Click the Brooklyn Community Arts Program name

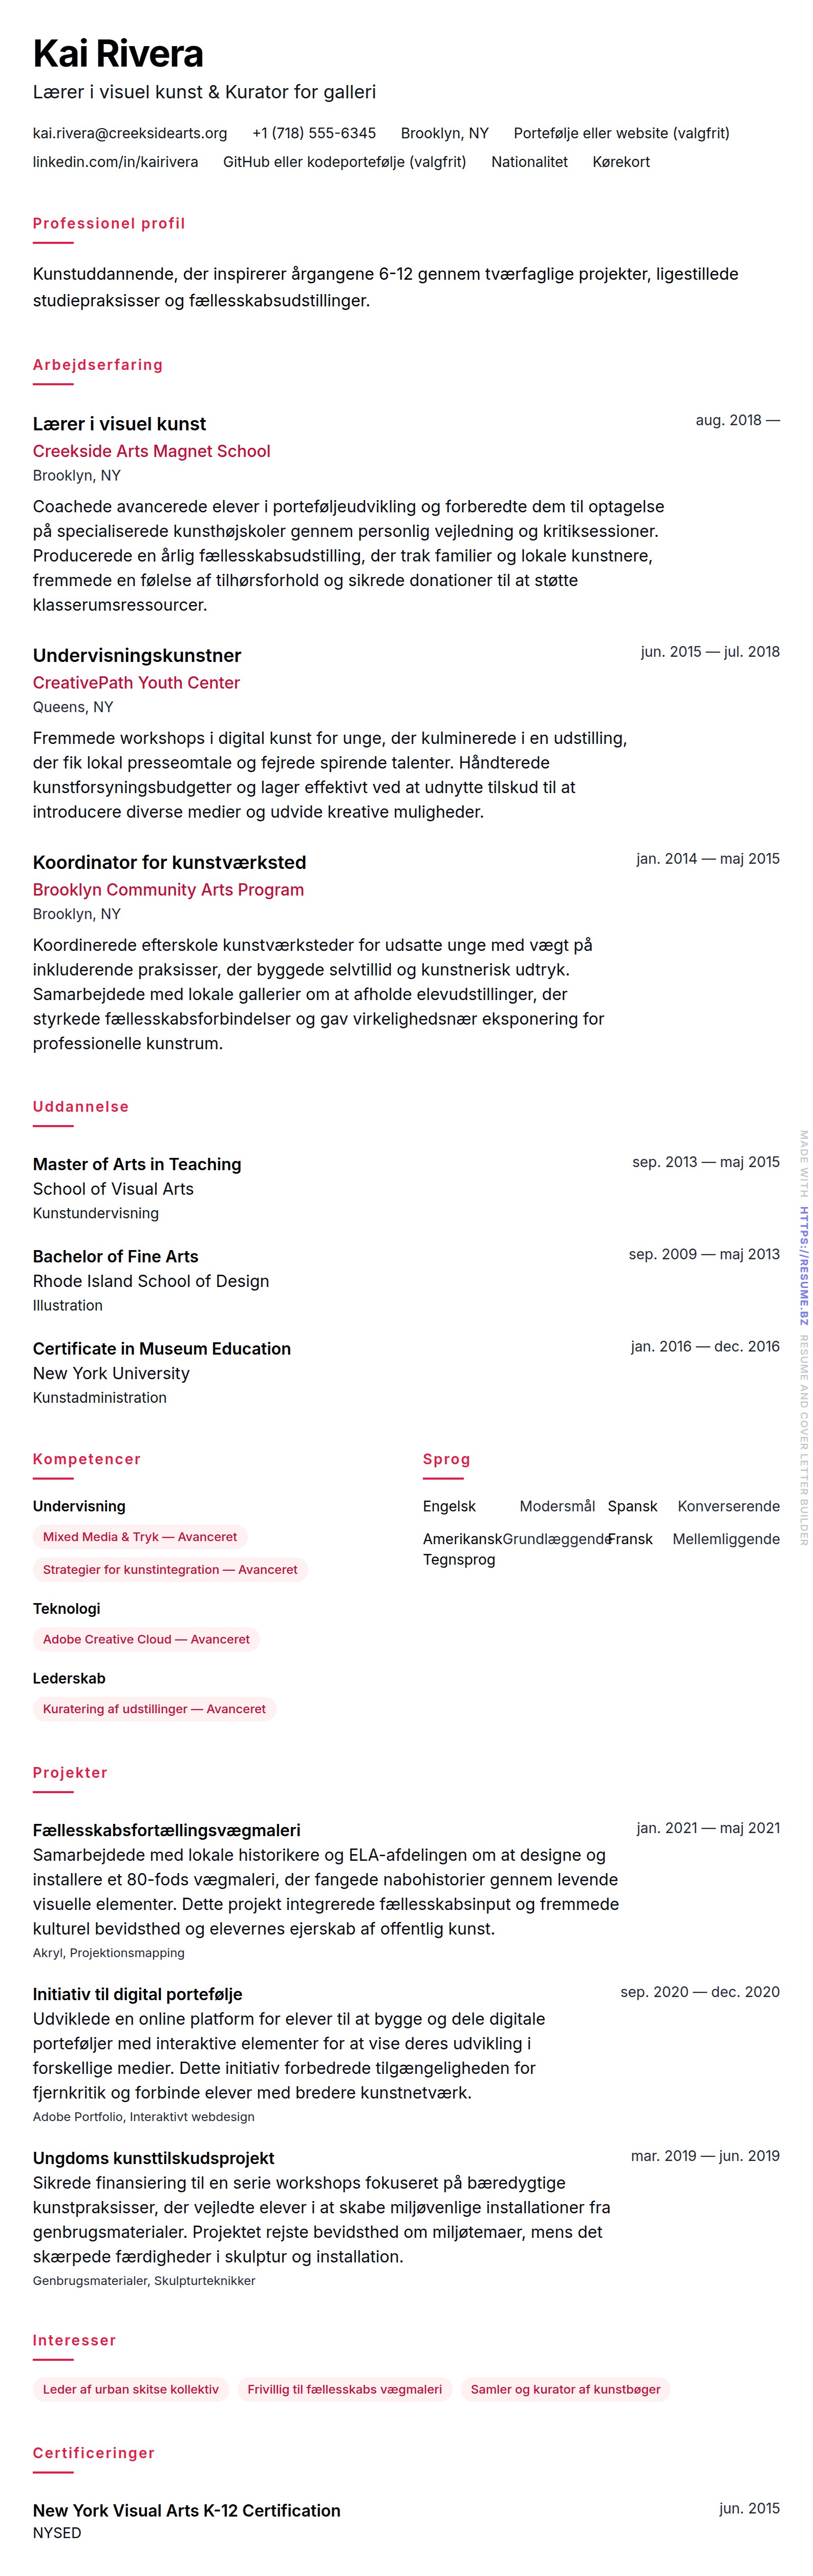click(168, 890)
